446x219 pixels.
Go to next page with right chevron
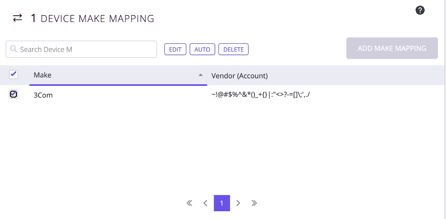tap(238, 203)
